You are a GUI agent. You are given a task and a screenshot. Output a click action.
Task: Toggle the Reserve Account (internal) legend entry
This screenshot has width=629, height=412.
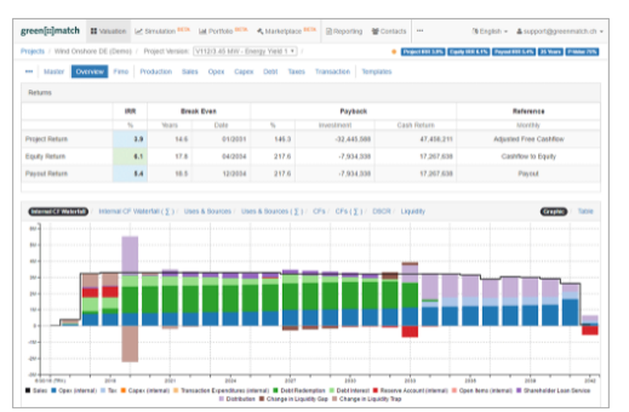pos(410,391)
